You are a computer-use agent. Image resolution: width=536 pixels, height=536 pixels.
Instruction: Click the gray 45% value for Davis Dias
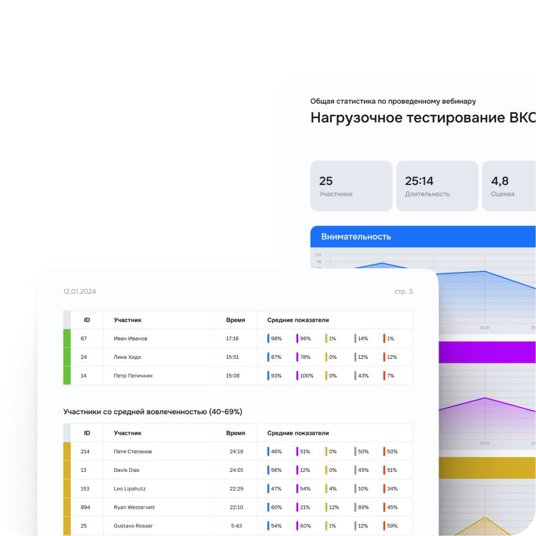click(363, 470)
